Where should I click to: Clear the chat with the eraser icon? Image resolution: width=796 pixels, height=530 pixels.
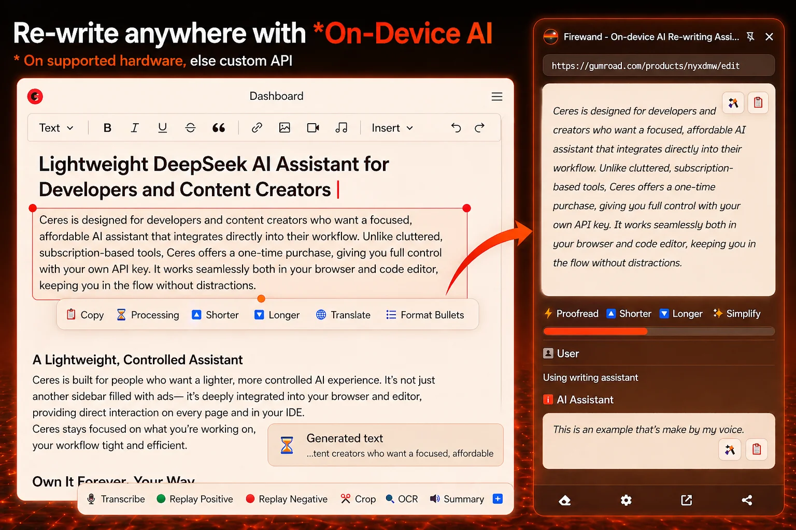pyautogui.click(x=564, y=500)
